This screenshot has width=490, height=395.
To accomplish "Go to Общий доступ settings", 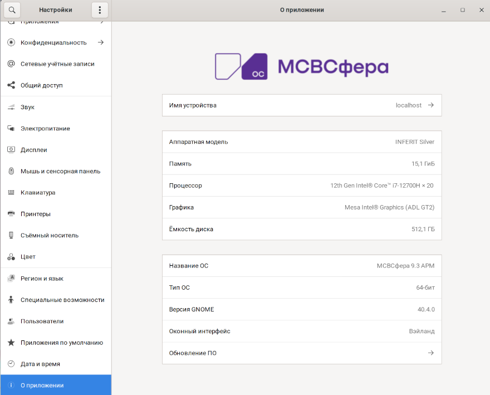I will pyautogui.click(x=56, y=85).
